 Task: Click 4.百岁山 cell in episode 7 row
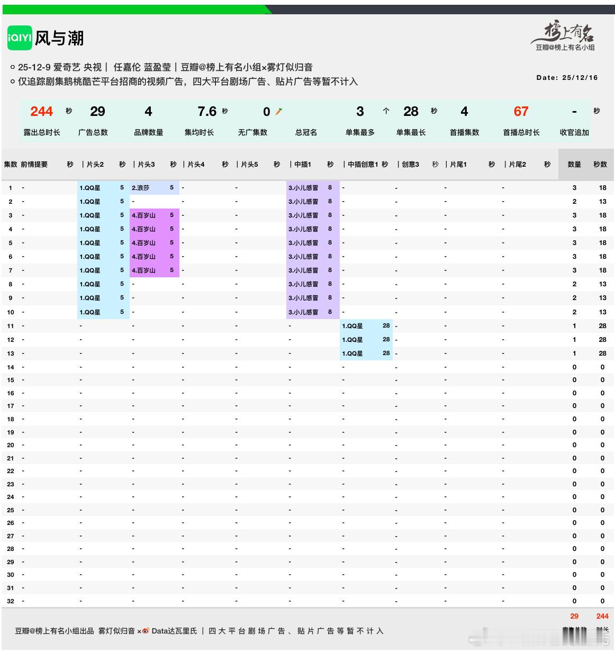155,270
